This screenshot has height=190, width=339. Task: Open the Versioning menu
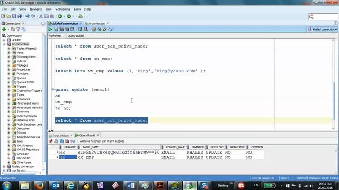point(63,9)
